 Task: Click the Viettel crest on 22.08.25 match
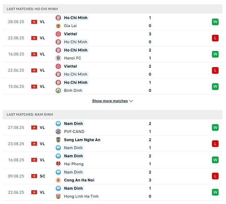(58, 34)
